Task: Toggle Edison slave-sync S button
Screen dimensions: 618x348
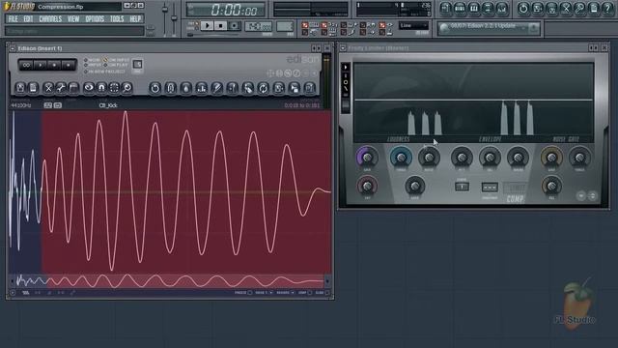Action: (137, 65)
